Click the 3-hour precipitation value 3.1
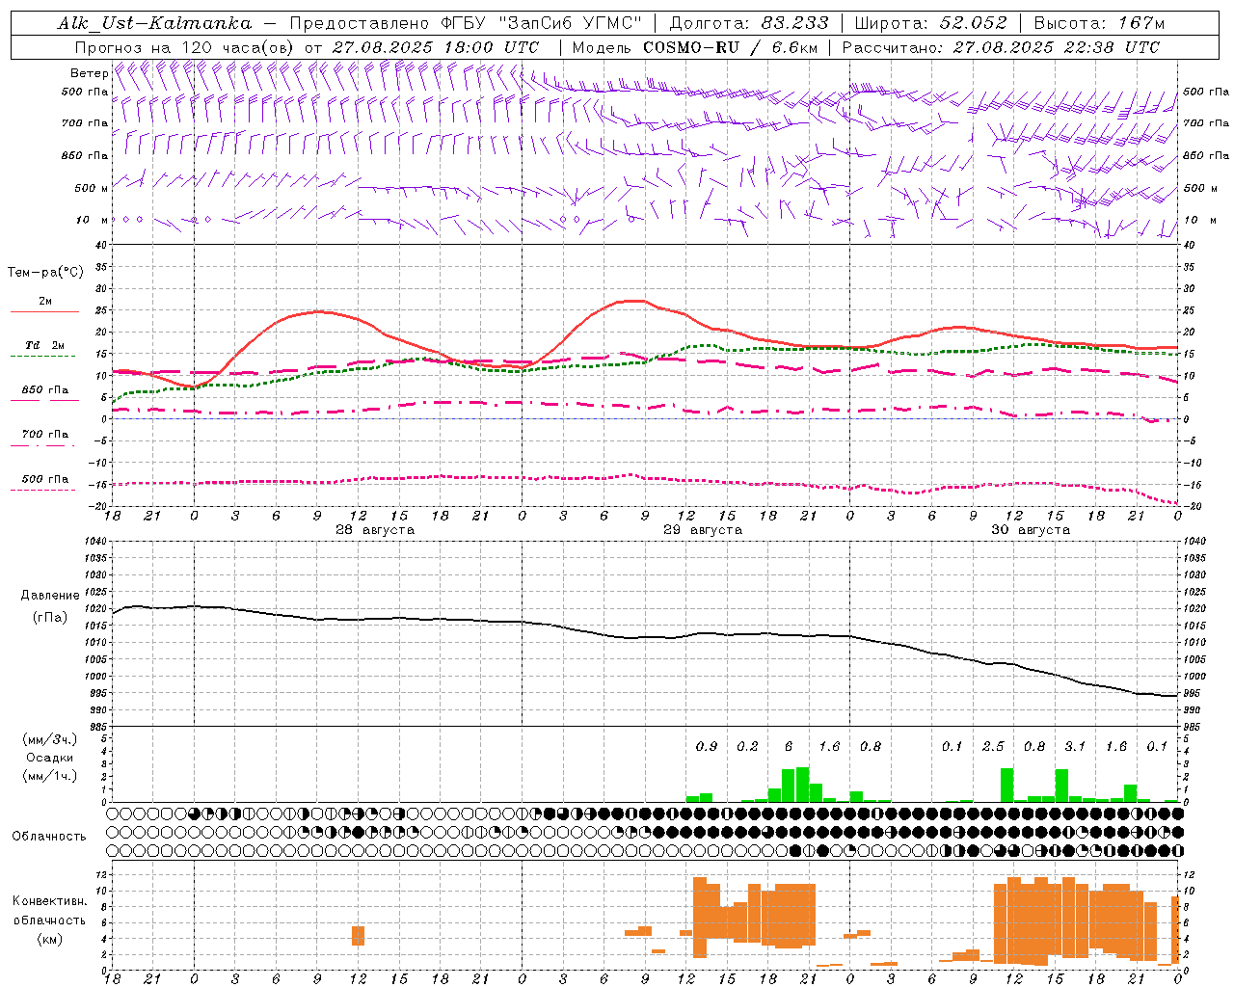 pos(1075,746)
